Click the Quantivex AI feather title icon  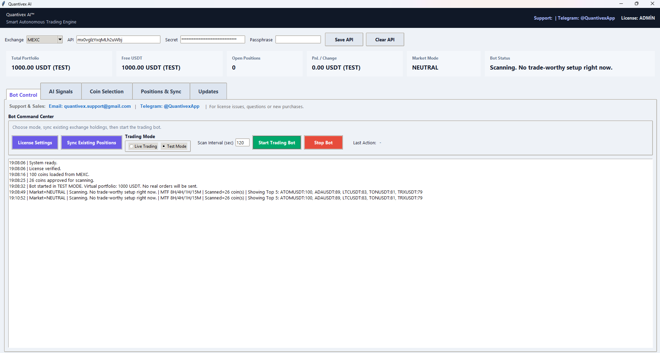3,4
